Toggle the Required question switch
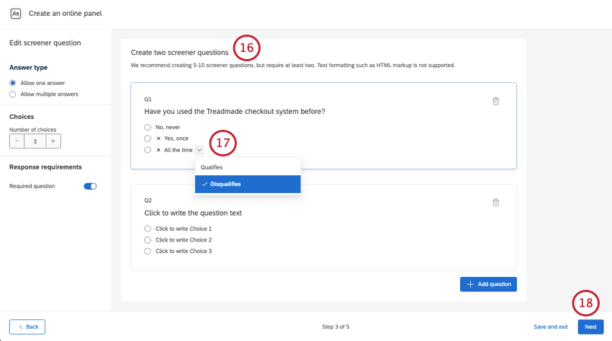Viewport: 612px width, 341px height. coord(90,186)
